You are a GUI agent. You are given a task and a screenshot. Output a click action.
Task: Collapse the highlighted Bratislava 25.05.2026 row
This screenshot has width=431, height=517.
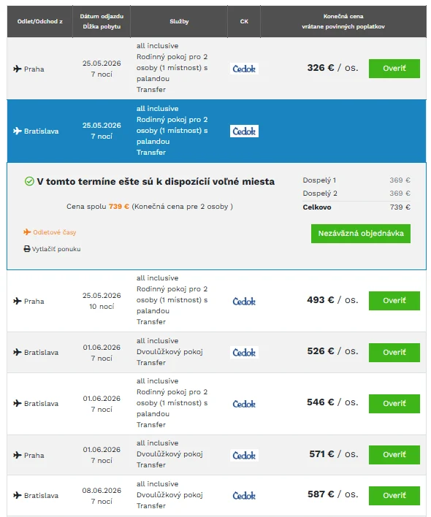tap(216, 131)
